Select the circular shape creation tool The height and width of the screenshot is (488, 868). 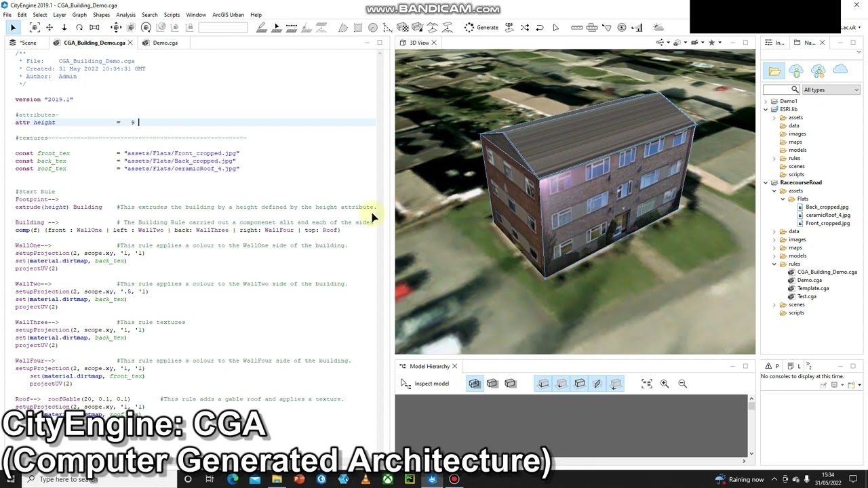373,27
